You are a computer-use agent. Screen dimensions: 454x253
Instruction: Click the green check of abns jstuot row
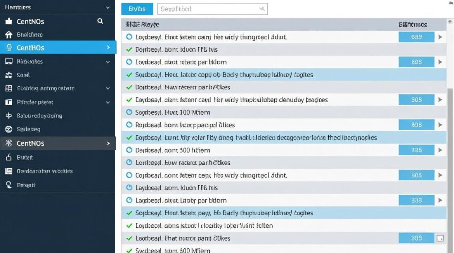point(129,226)
